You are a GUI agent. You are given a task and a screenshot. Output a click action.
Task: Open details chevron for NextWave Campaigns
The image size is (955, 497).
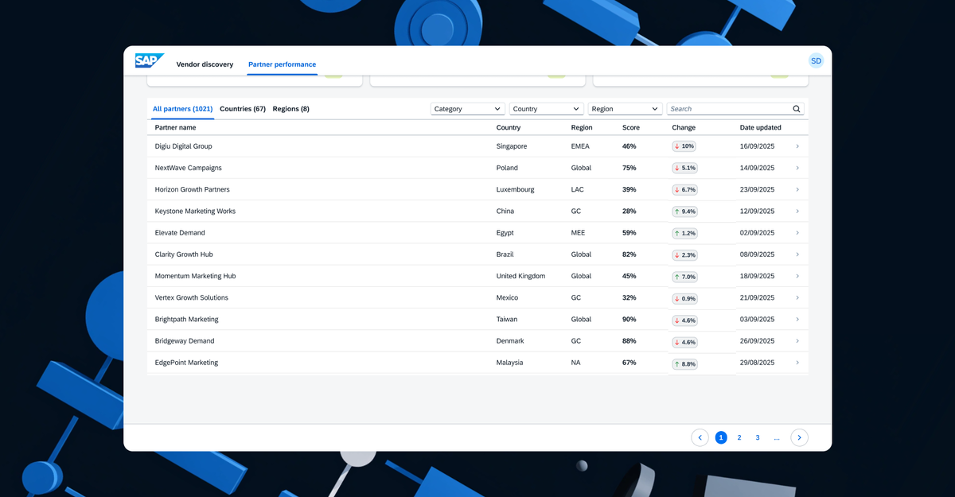coord(797,168)
